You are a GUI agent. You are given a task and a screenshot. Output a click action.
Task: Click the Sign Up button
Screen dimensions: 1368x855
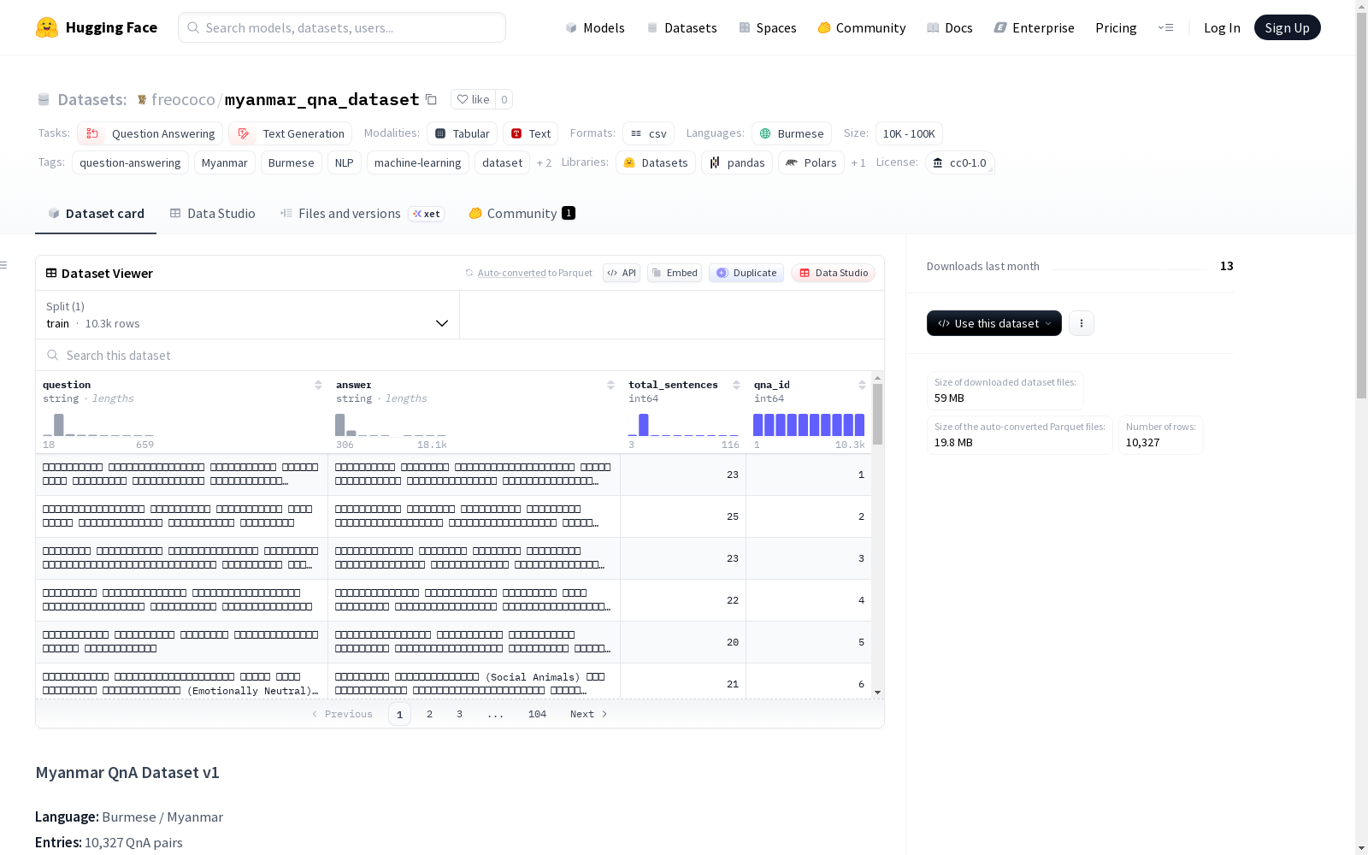(1288, 27)
